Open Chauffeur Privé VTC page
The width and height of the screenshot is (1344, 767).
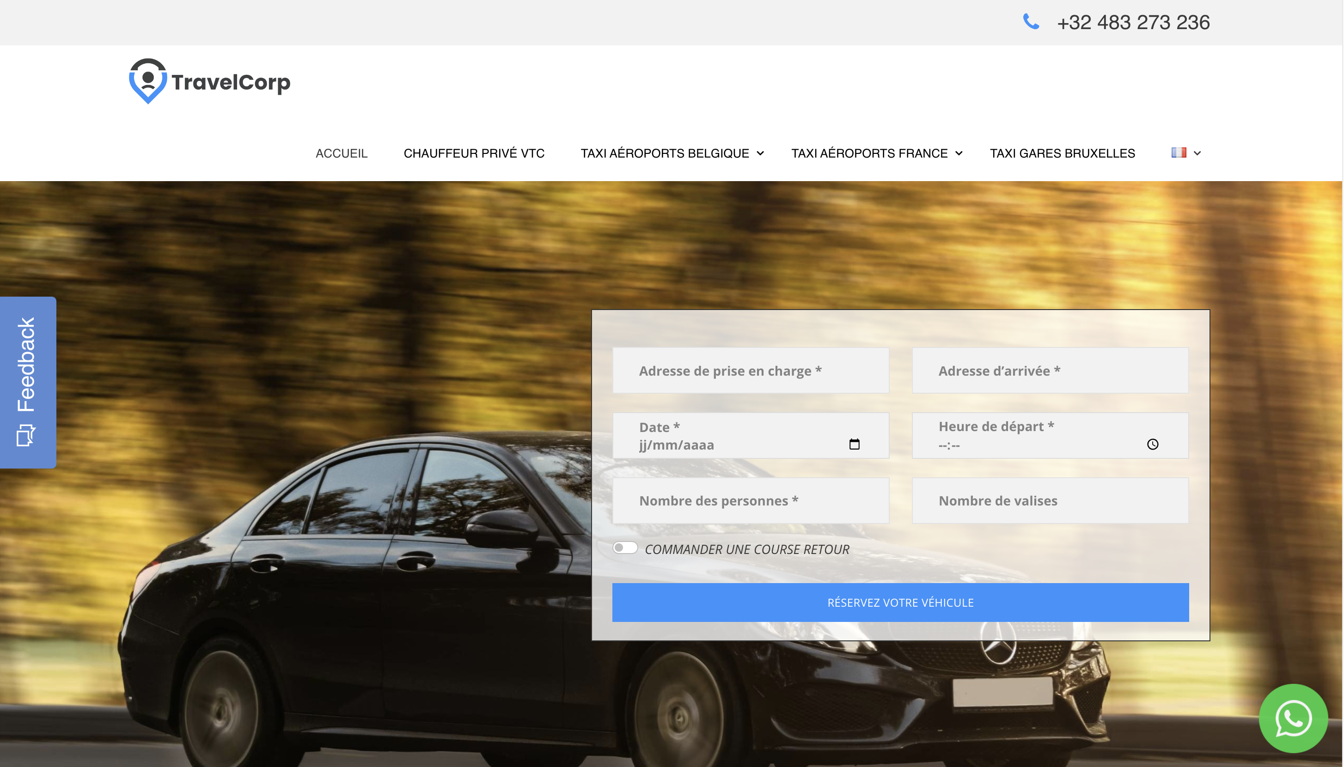click(474, 153)
